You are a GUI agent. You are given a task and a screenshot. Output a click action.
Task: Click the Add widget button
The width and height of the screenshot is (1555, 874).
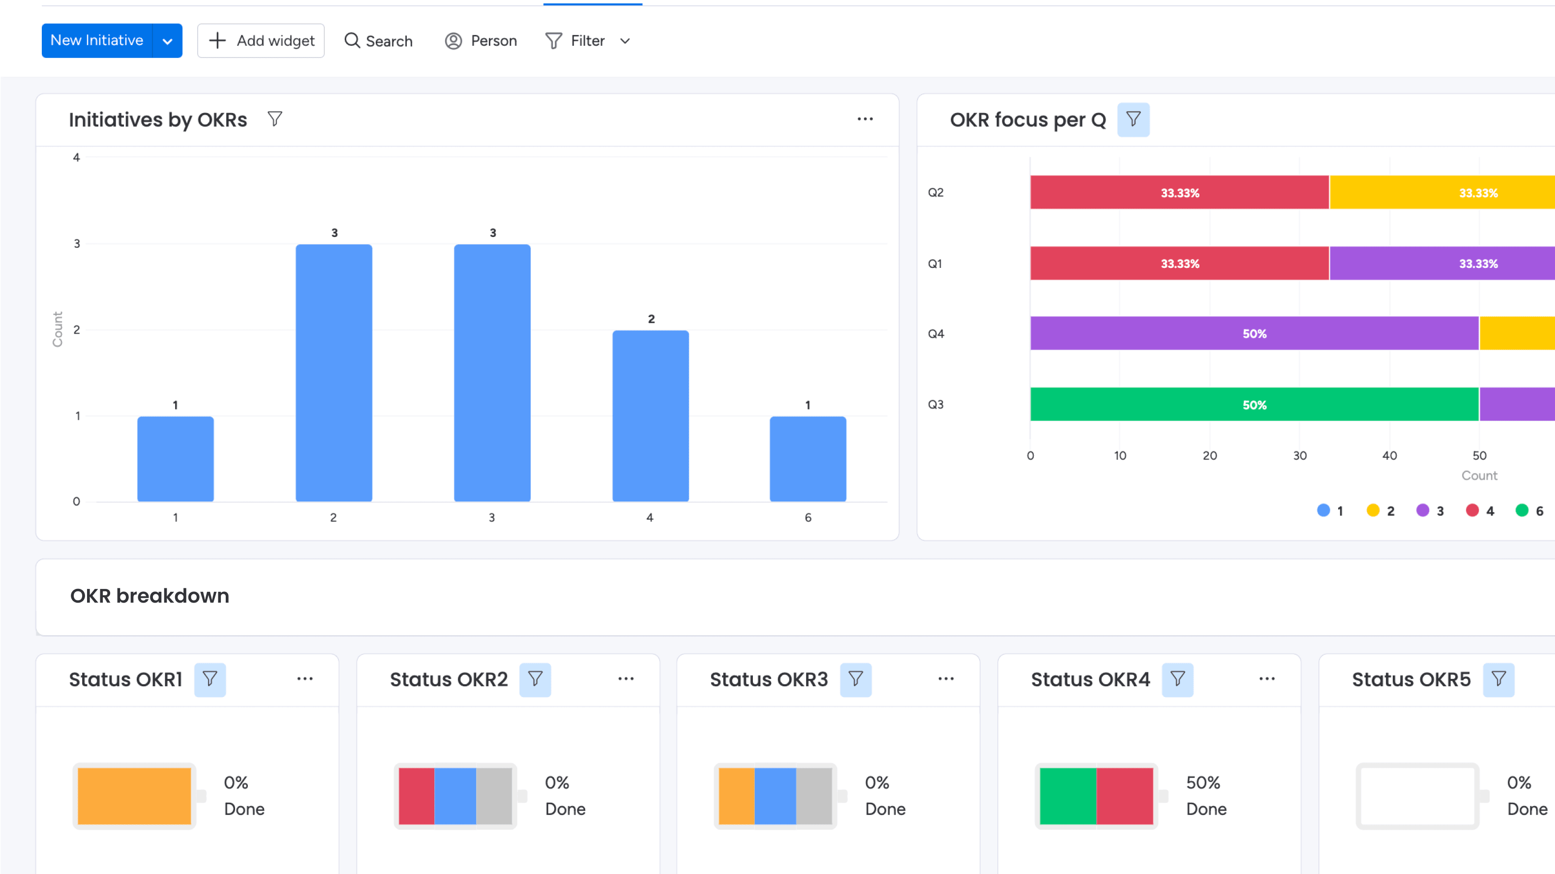pos(261,41)
